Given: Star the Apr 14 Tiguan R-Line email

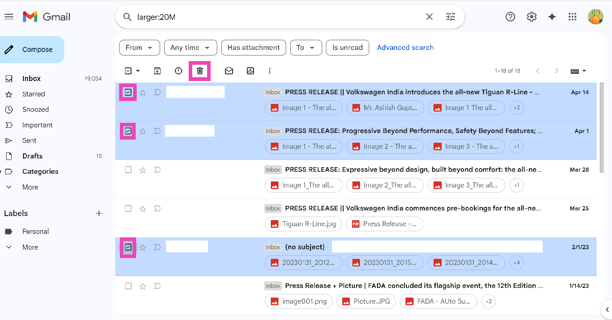Looking at the screenshot, I should click(x=143, y=92).
